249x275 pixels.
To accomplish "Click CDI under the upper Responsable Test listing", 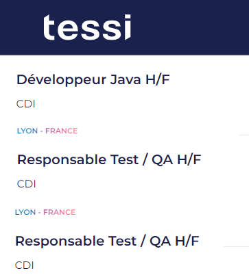I will click(x=27, y=184).
